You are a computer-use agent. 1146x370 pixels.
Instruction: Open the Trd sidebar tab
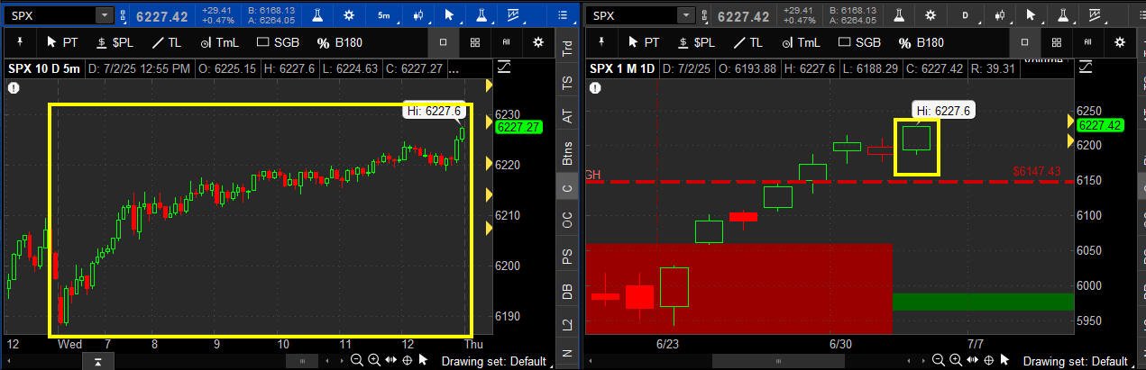tap(567, 49)
